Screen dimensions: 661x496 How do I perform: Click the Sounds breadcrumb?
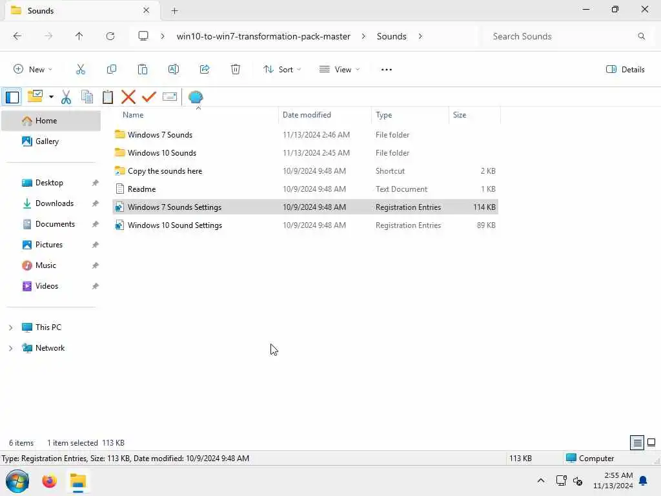coord(392,36)
